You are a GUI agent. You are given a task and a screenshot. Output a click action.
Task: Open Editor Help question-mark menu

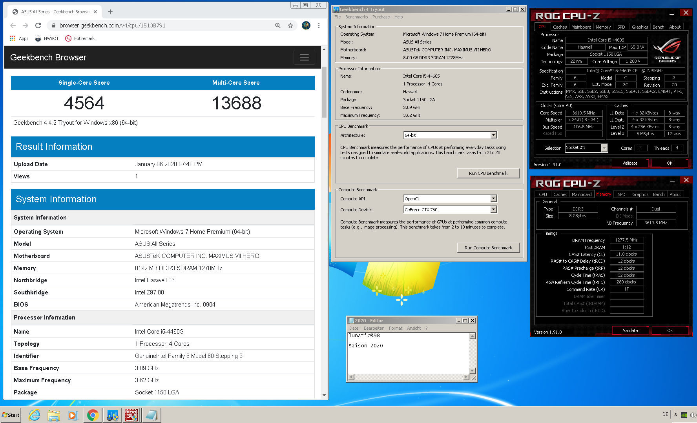[x=426, y=328]
